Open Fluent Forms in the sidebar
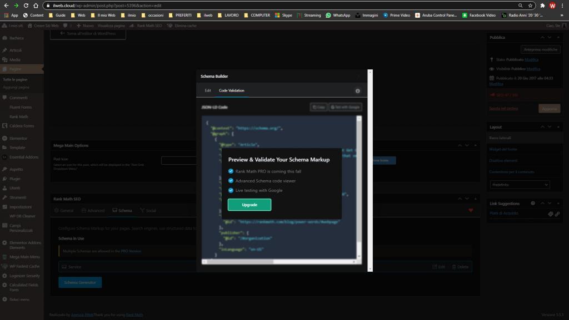The height and width of the screenshot is (320, 569). [x=21, y=107]
